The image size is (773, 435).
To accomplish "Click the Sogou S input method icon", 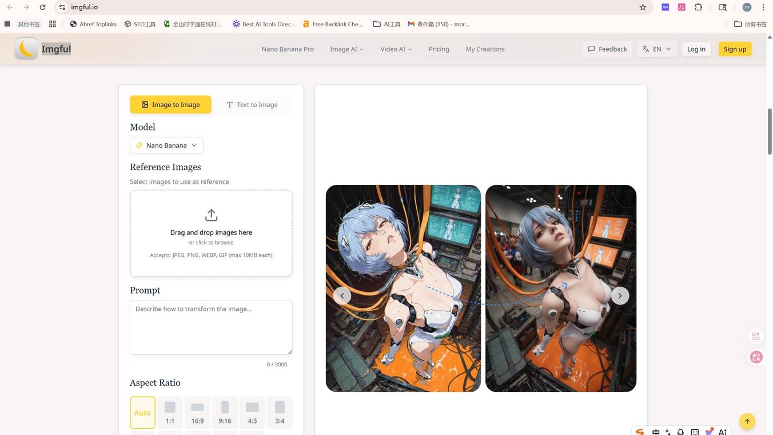I will click(640, 432).
